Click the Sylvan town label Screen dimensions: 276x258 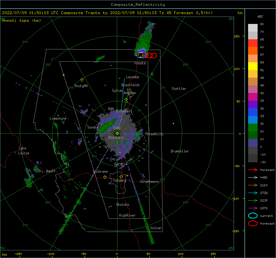point(117,90)
